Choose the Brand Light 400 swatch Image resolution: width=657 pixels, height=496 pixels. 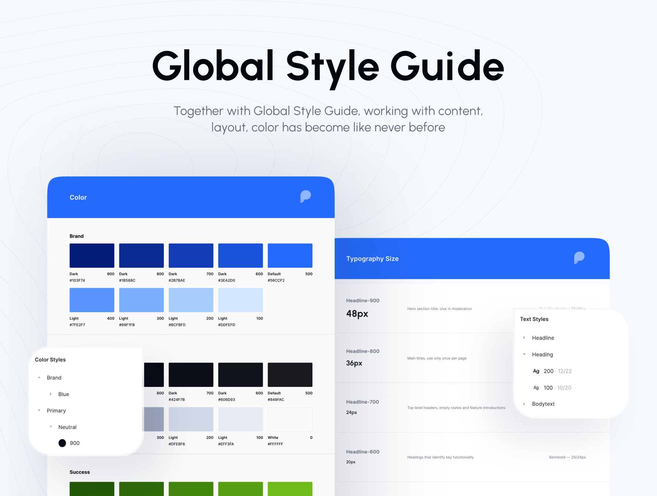(x=92, y=300)
